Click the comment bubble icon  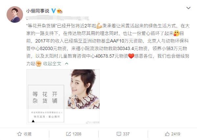pyautogui.click(x=119, y=134)
